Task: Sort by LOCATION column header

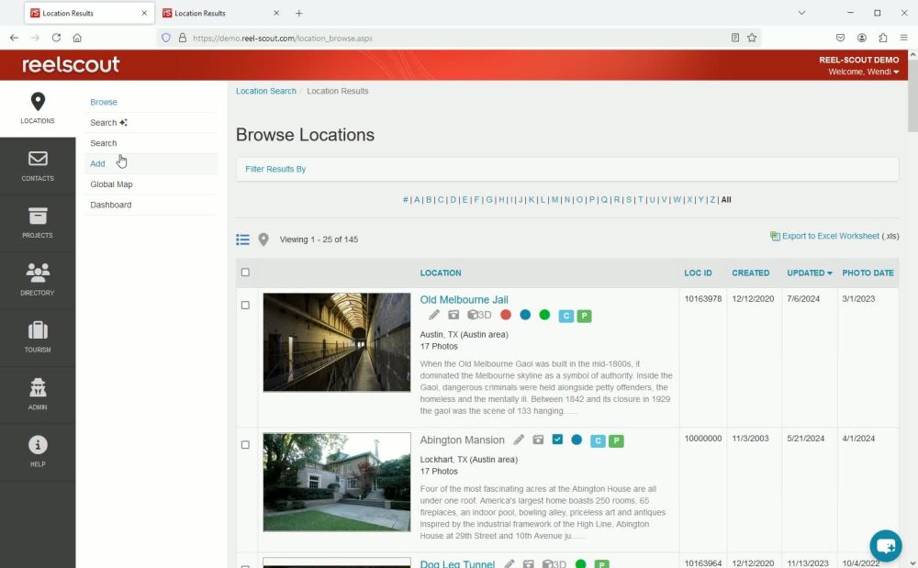Action: (441, 273)
